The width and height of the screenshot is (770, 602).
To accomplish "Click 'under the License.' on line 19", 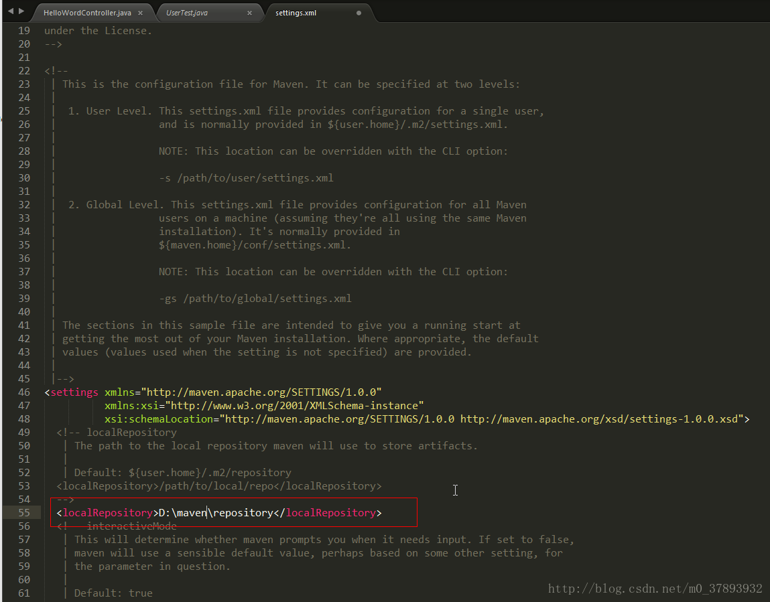I will point(99,31).
